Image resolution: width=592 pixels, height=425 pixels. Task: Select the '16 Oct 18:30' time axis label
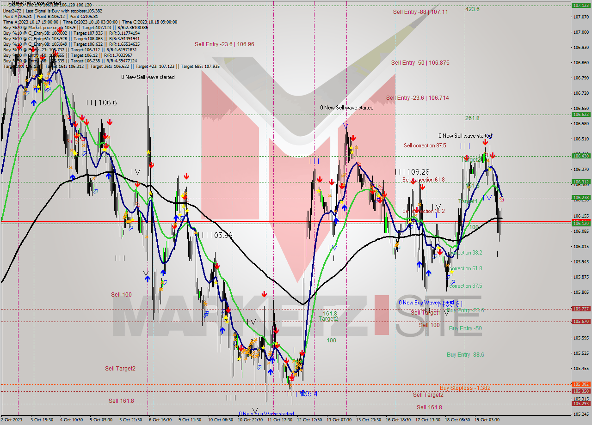[398, 420]
